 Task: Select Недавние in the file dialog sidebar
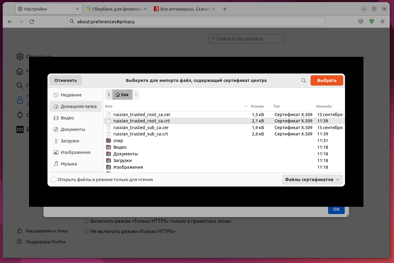[75, 95]
